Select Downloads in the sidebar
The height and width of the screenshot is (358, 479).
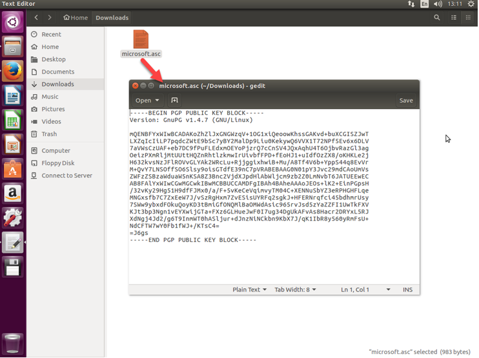point(58,84)
